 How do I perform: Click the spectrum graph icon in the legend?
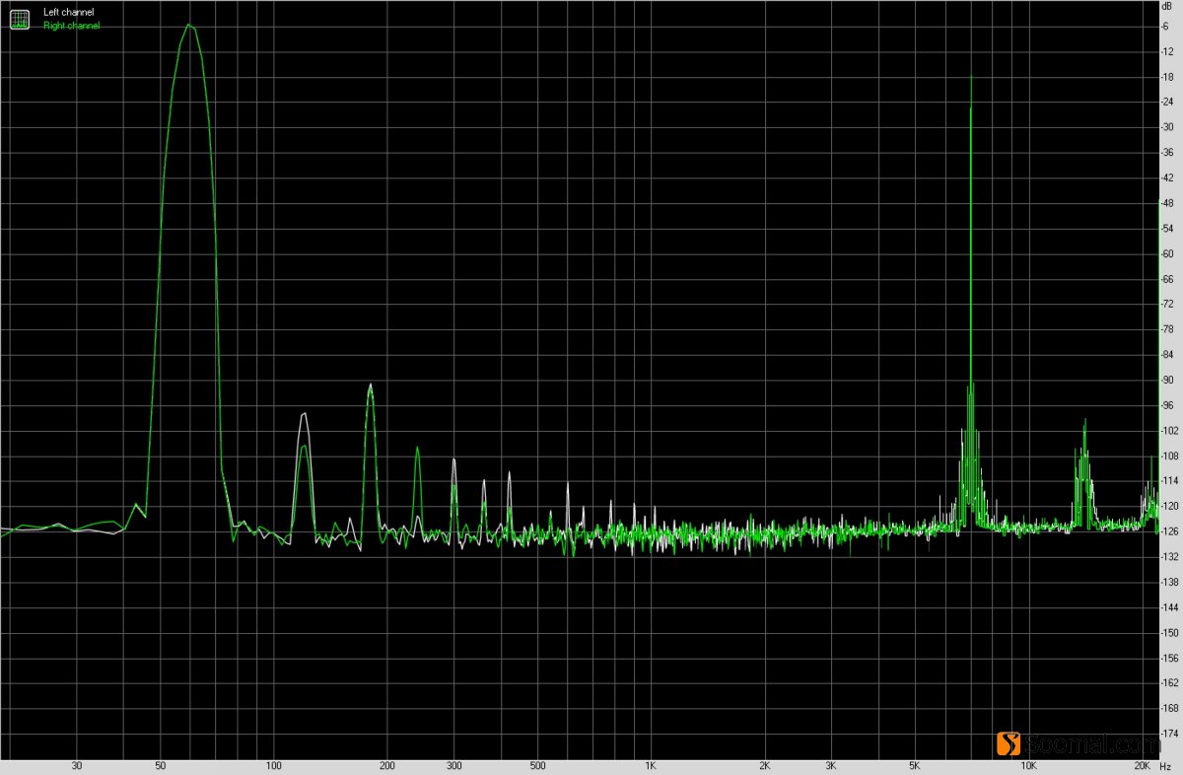pos(20,19)
